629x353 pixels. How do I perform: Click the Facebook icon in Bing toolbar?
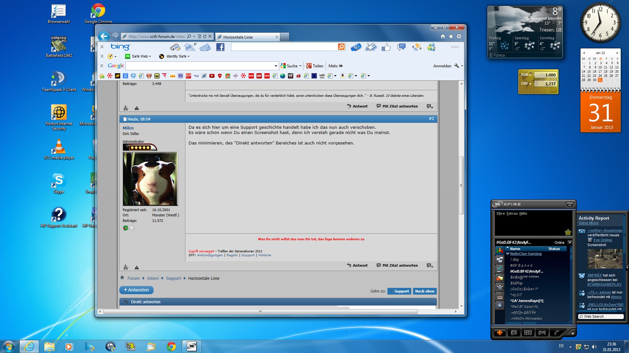[220, 47]
